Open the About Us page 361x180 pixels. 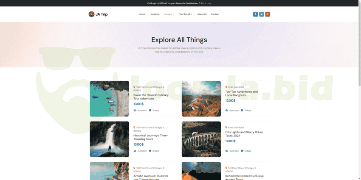pyautogui.click(x=202, y=14)
